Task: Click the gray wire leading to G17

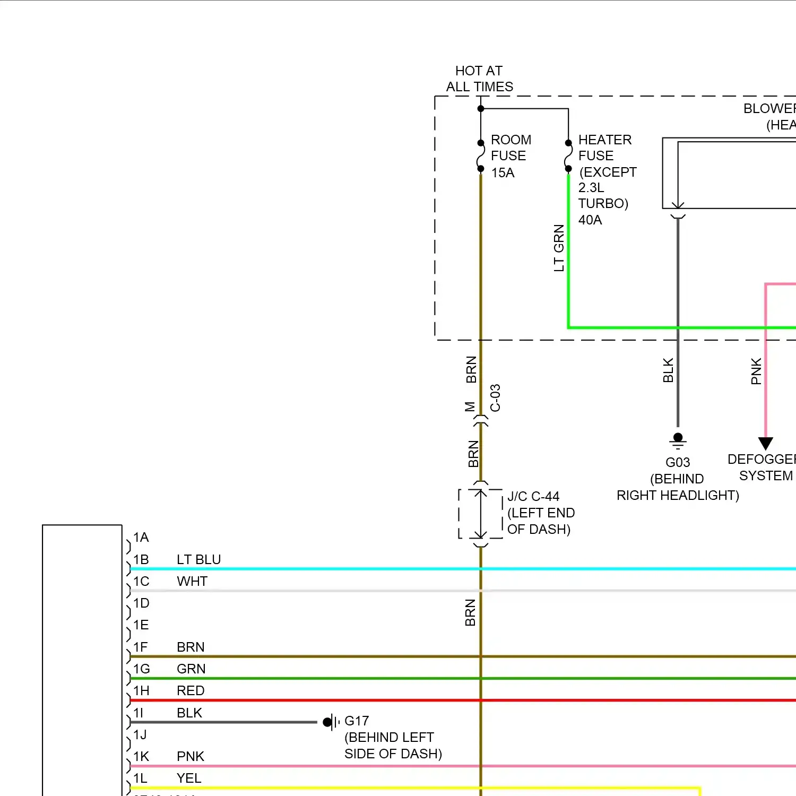Action: pos(223,722)
